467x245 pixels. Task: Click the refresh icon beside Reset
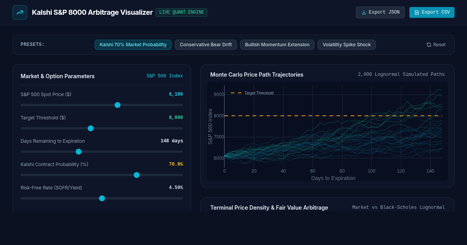pyautogui.click(x=429, y=45)
